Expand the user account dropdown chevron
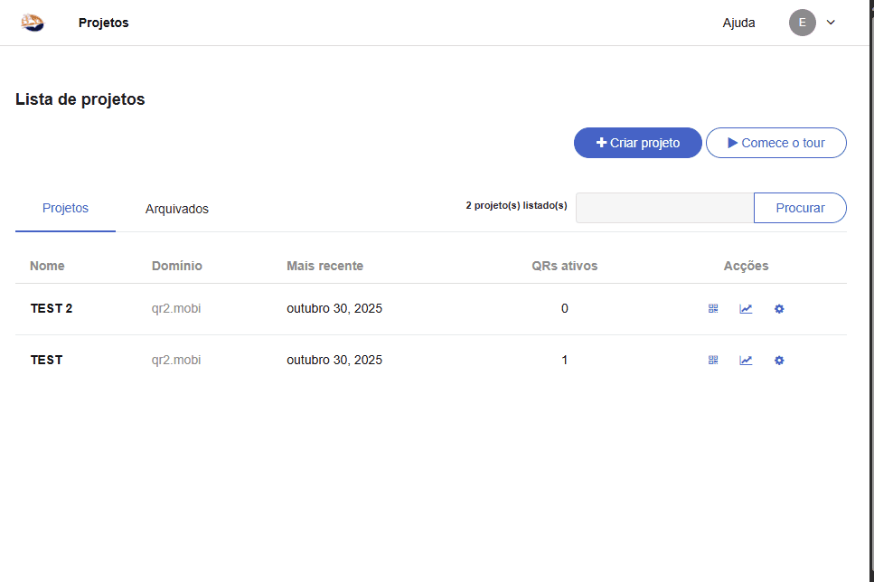 pyautogui.click(x=831, y=23)
